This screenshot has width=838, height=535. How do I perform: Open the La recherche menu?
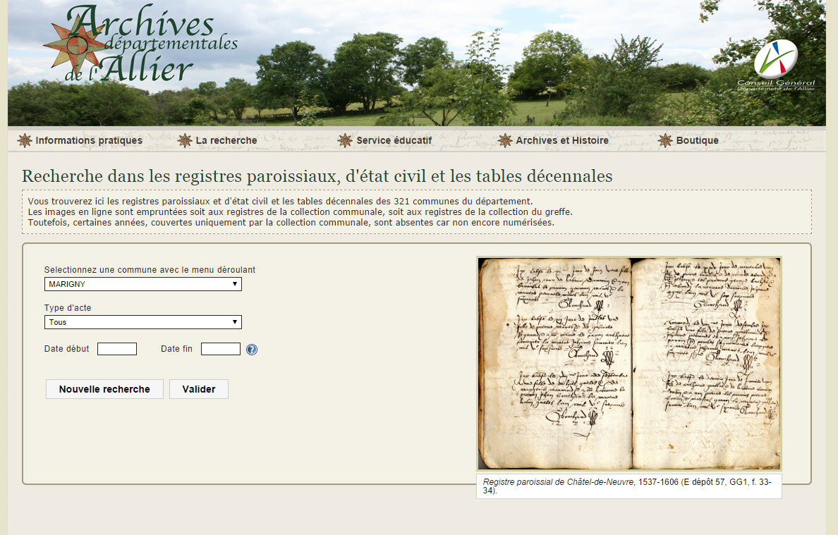click(226, 140)
